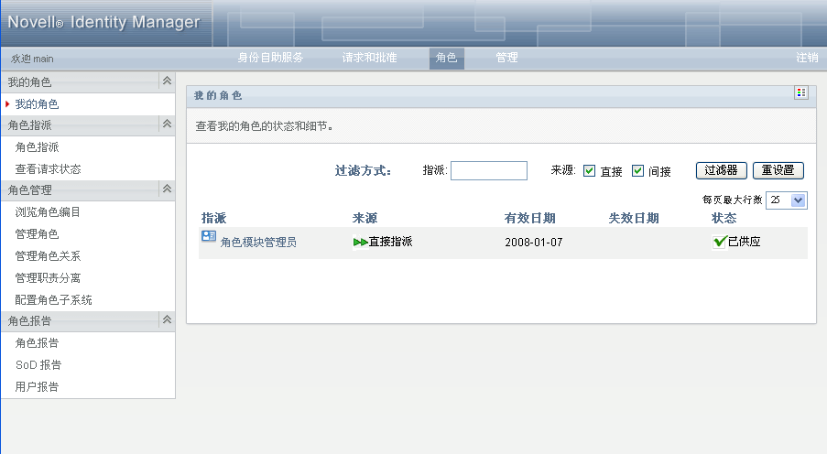827x454 pixels.
Task: Sort by the 指派 column header
Action: [x=213, y=218]
